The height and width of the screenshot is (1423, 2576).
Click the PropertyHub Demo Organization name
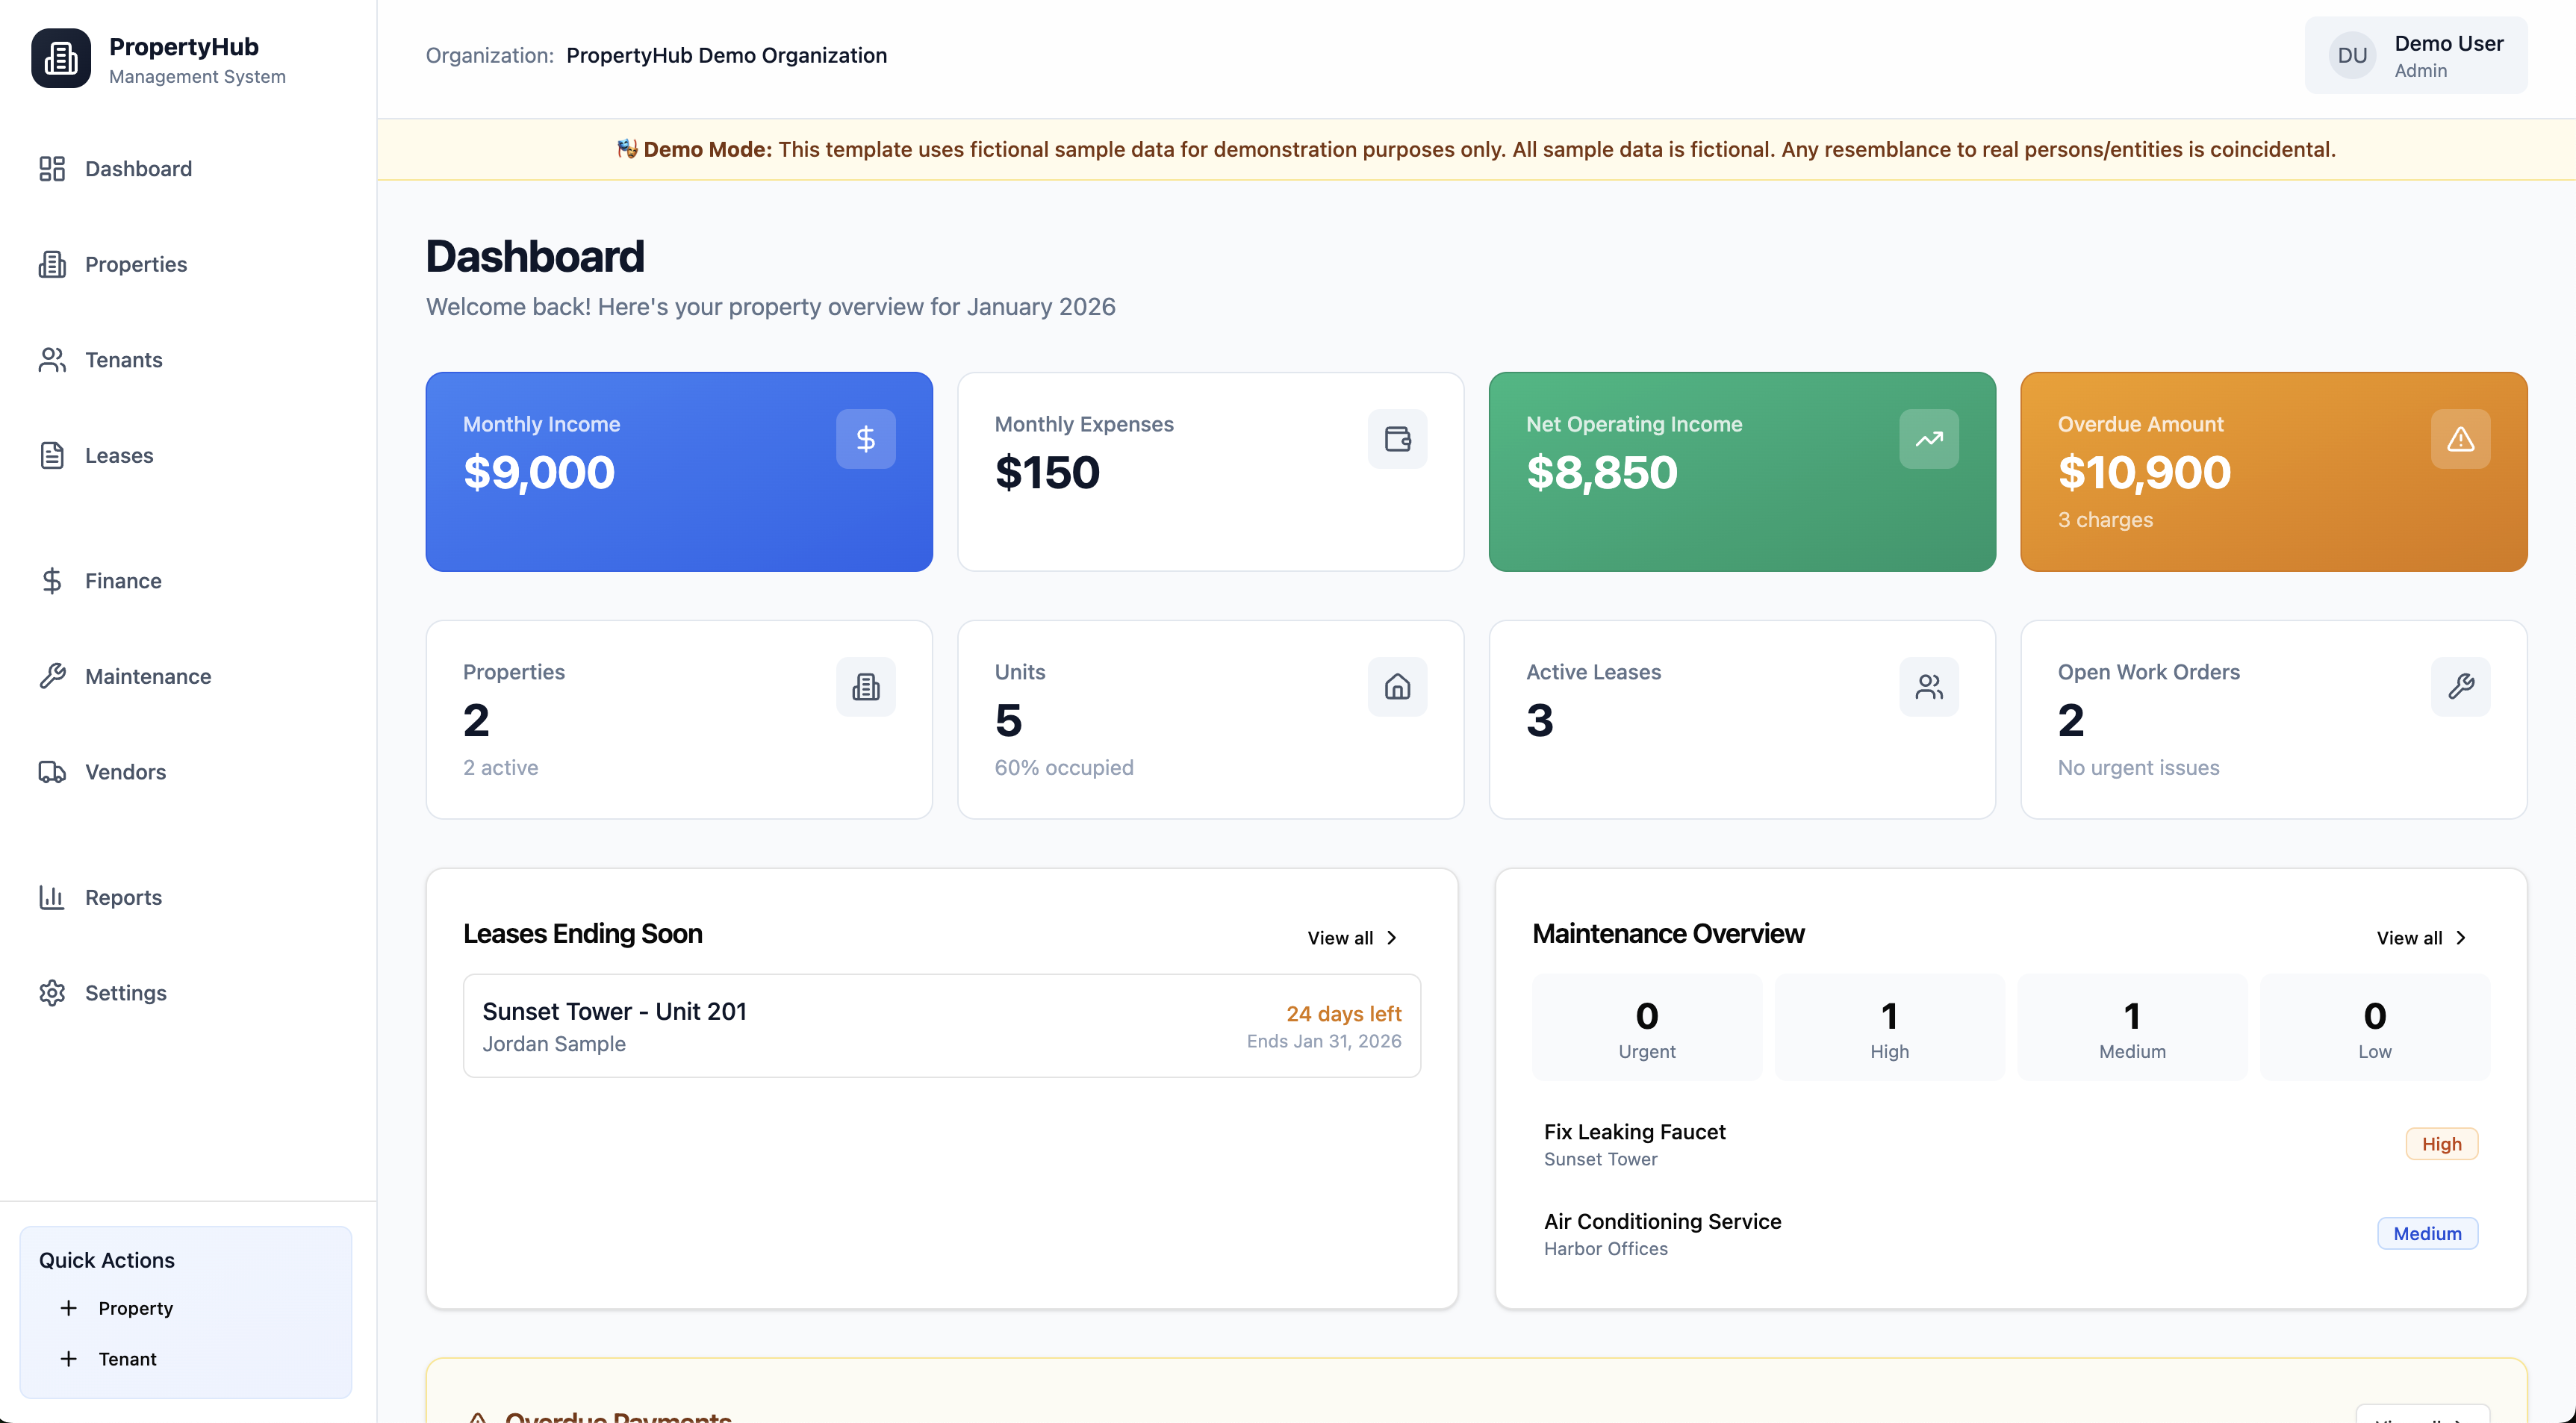click(x=726, y=56)
